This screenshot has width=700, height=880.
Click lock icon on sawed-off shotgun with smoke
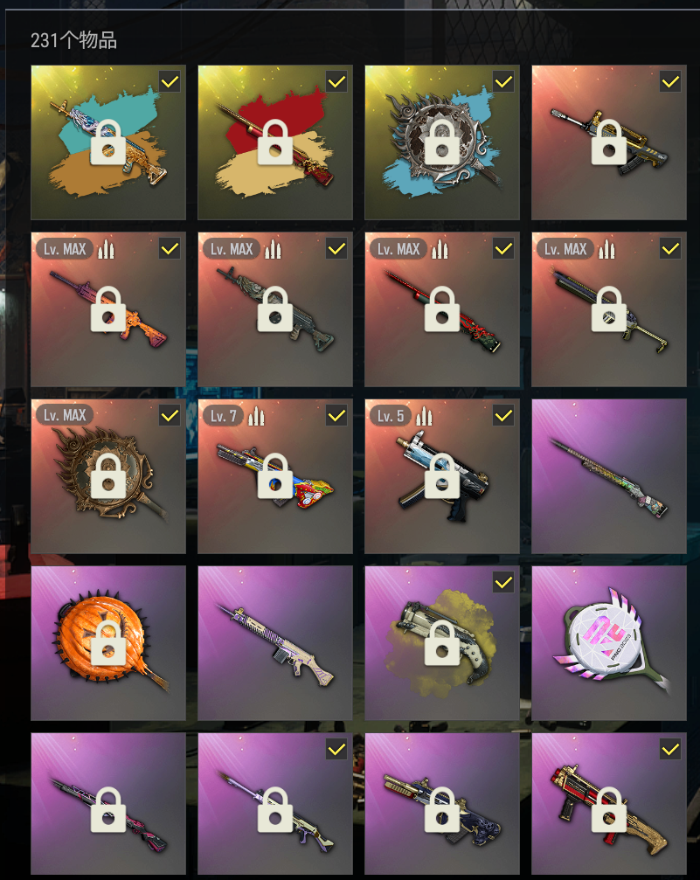(442, 643)
